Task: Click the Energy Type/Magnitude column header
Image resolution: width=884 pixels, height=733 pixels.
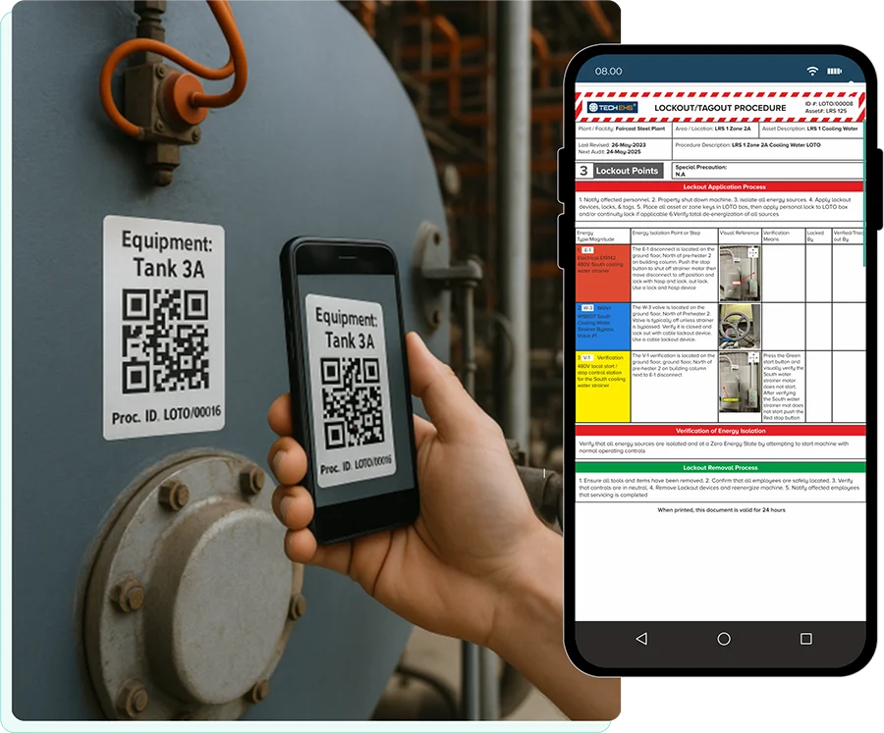Action: pyautogui.click(x=602, y=236)
